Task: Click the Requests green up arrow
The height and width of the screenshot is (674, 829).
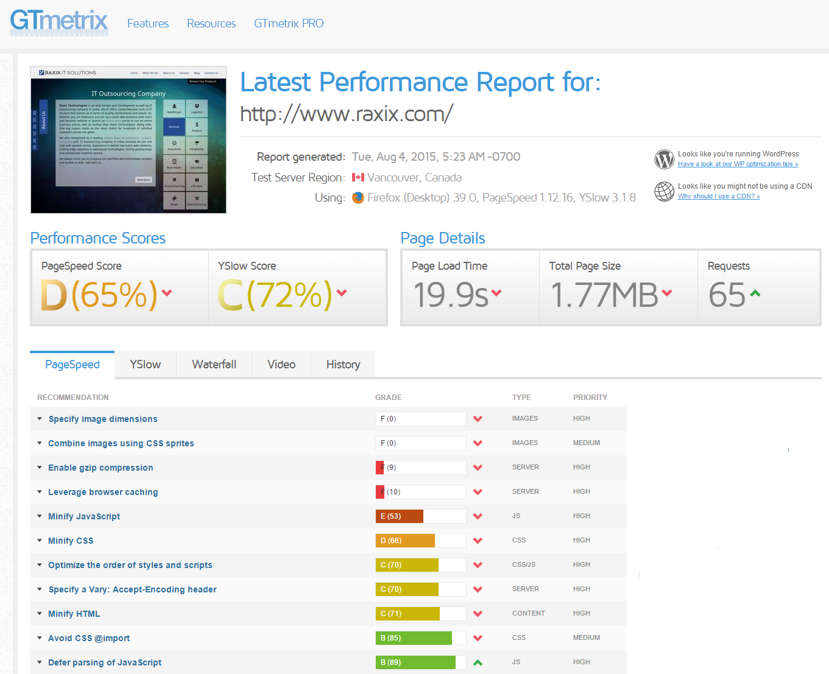Action: pos(755,293)
